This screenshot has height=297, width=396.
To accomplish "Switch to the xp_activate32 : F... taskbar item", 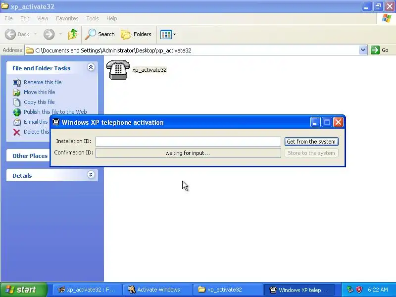I will (x=87, y=290).
